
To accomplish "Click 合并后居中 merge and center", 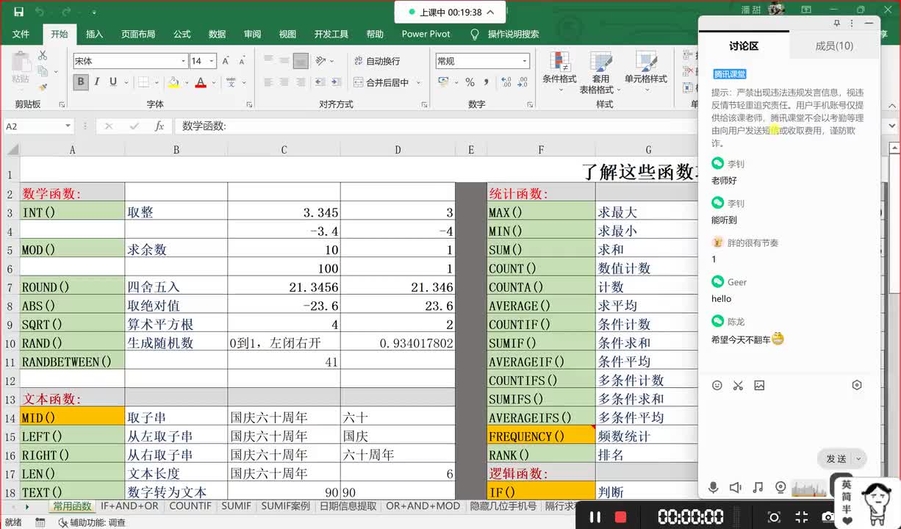I will pos(381,82).
